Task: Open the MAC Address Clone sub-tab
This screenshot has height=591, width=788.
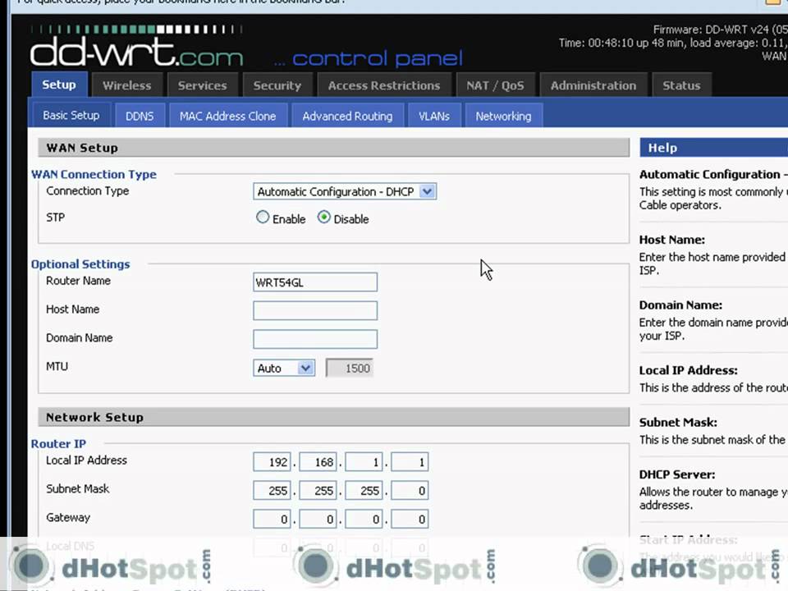Action: pos(227,116)
